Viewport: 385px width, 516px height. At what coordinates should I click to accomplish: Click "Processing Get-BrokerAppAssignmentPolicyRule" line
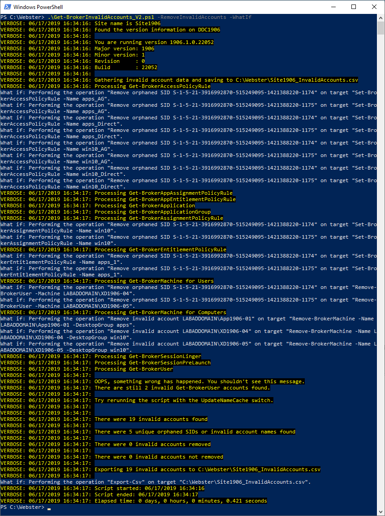(164, 193)
